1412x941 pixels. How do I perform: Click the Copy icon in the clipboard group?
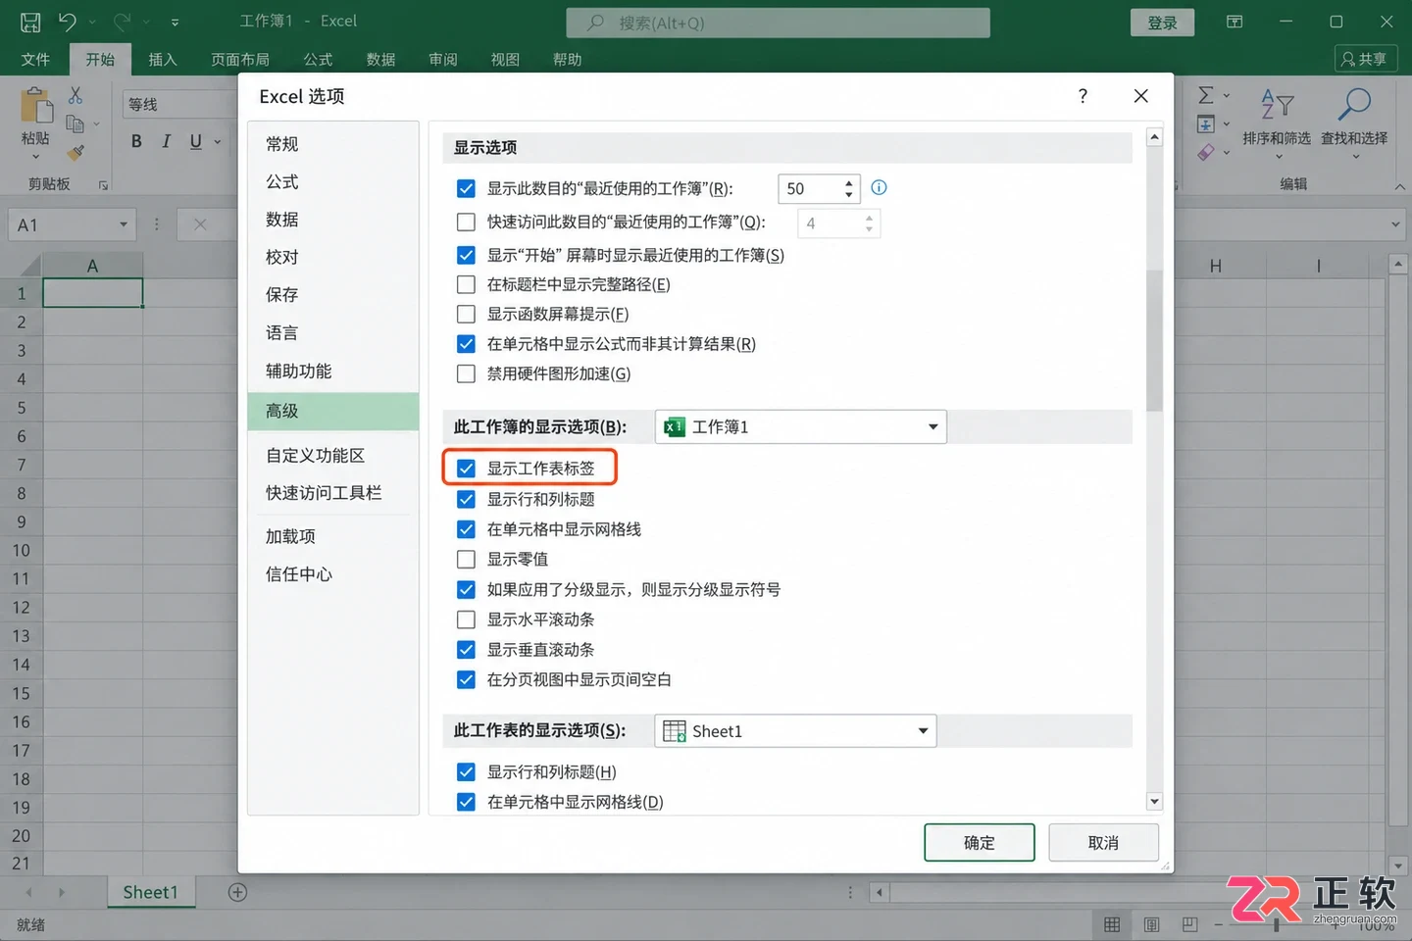point(75,124)
